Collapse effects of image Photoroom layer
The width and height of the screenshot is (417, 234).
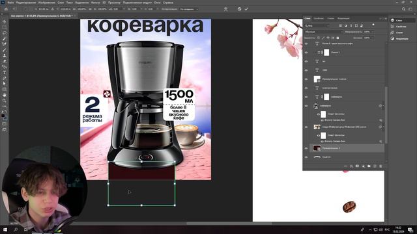point(383,127)
